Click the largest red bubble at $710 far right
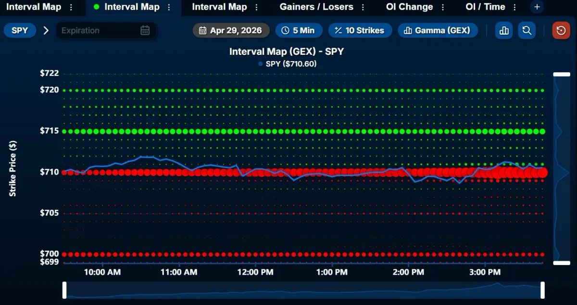 [x=542, y=172]
